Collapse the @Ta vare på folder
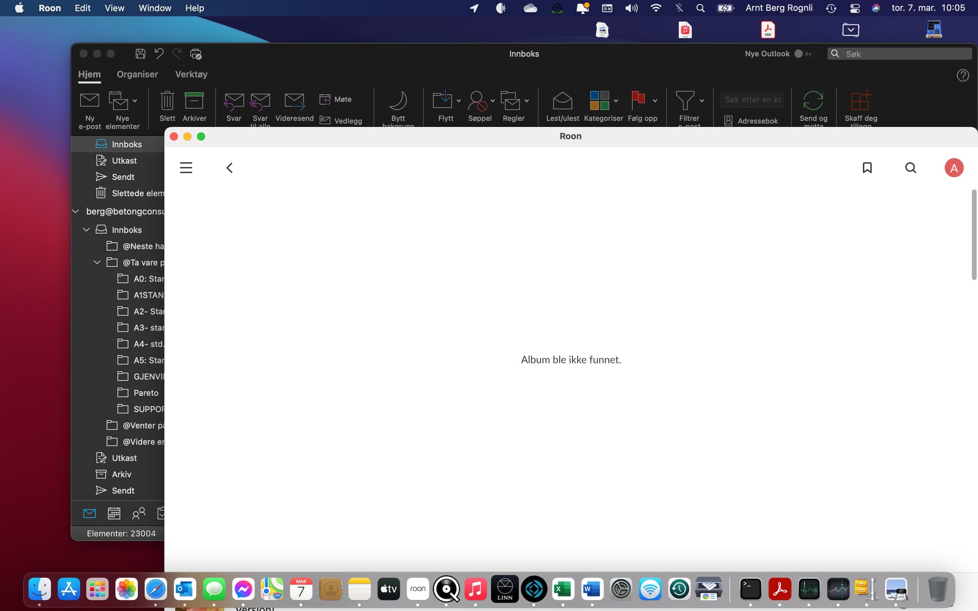 [x=97, y=262]
